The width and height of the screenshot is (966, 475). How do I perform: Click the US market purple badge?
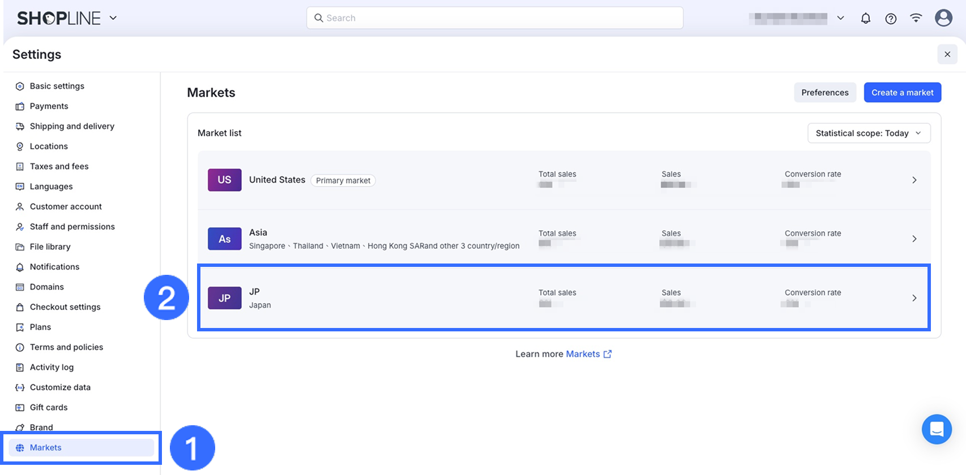pos(225,180)
